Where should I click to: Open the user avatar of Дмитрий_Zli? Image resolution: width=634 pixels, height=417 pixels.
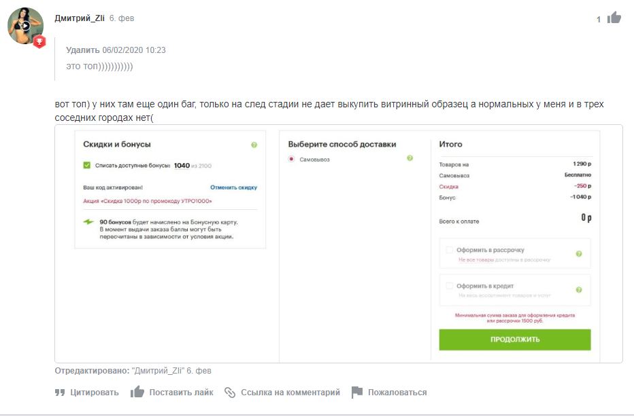[x=25, y=26]
